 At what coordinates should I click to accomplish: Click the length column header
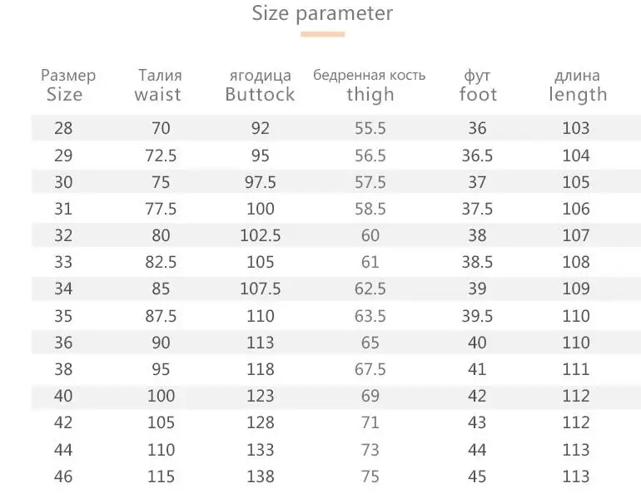click(x=577, y=94)
